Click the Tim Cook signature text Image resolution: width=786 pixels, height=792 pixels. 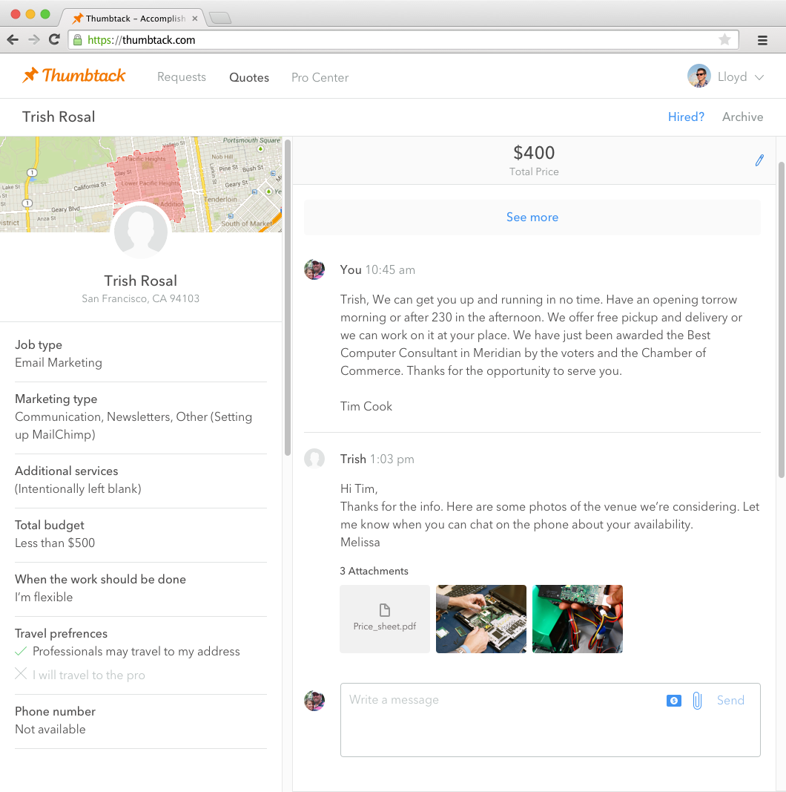click(366, 406)
